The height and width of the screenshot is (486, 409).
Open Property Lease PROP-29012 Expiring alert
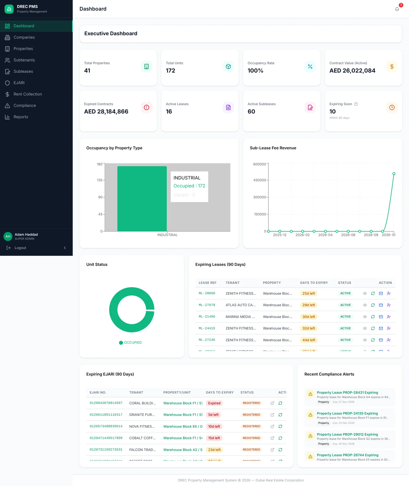[x=350, y=439]
